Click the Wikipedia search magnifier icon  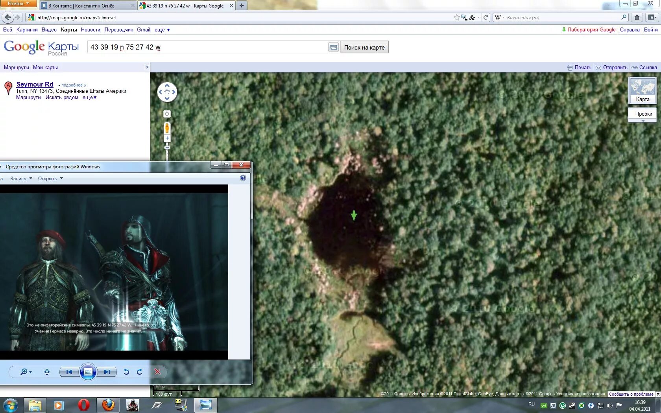(x=624, y=17)
